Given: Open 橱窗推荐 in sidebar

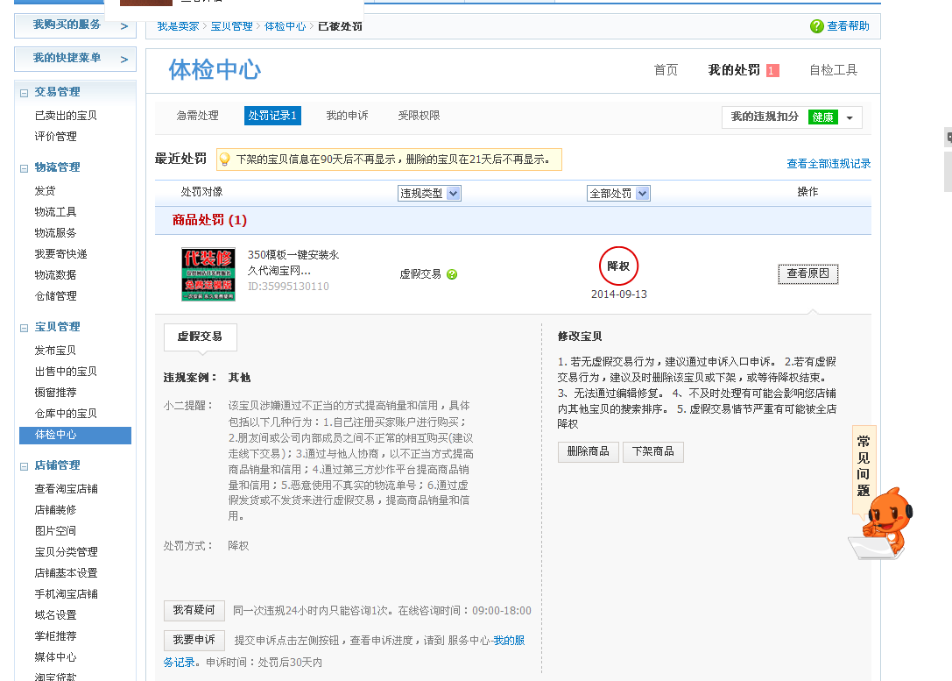Looking at the screenshot, I should point(55,393).
